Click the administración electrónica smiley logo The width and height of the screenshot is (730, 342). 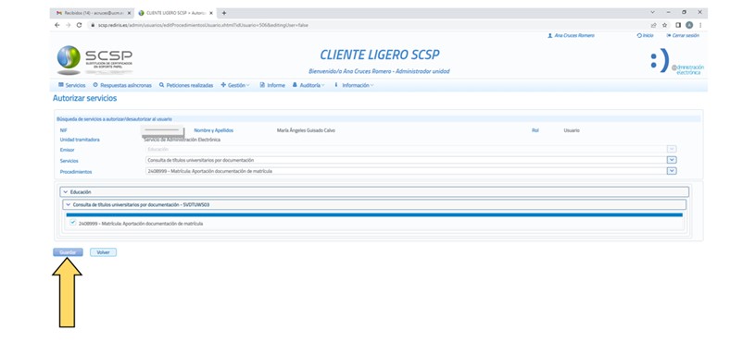click(x=677, y=61)
